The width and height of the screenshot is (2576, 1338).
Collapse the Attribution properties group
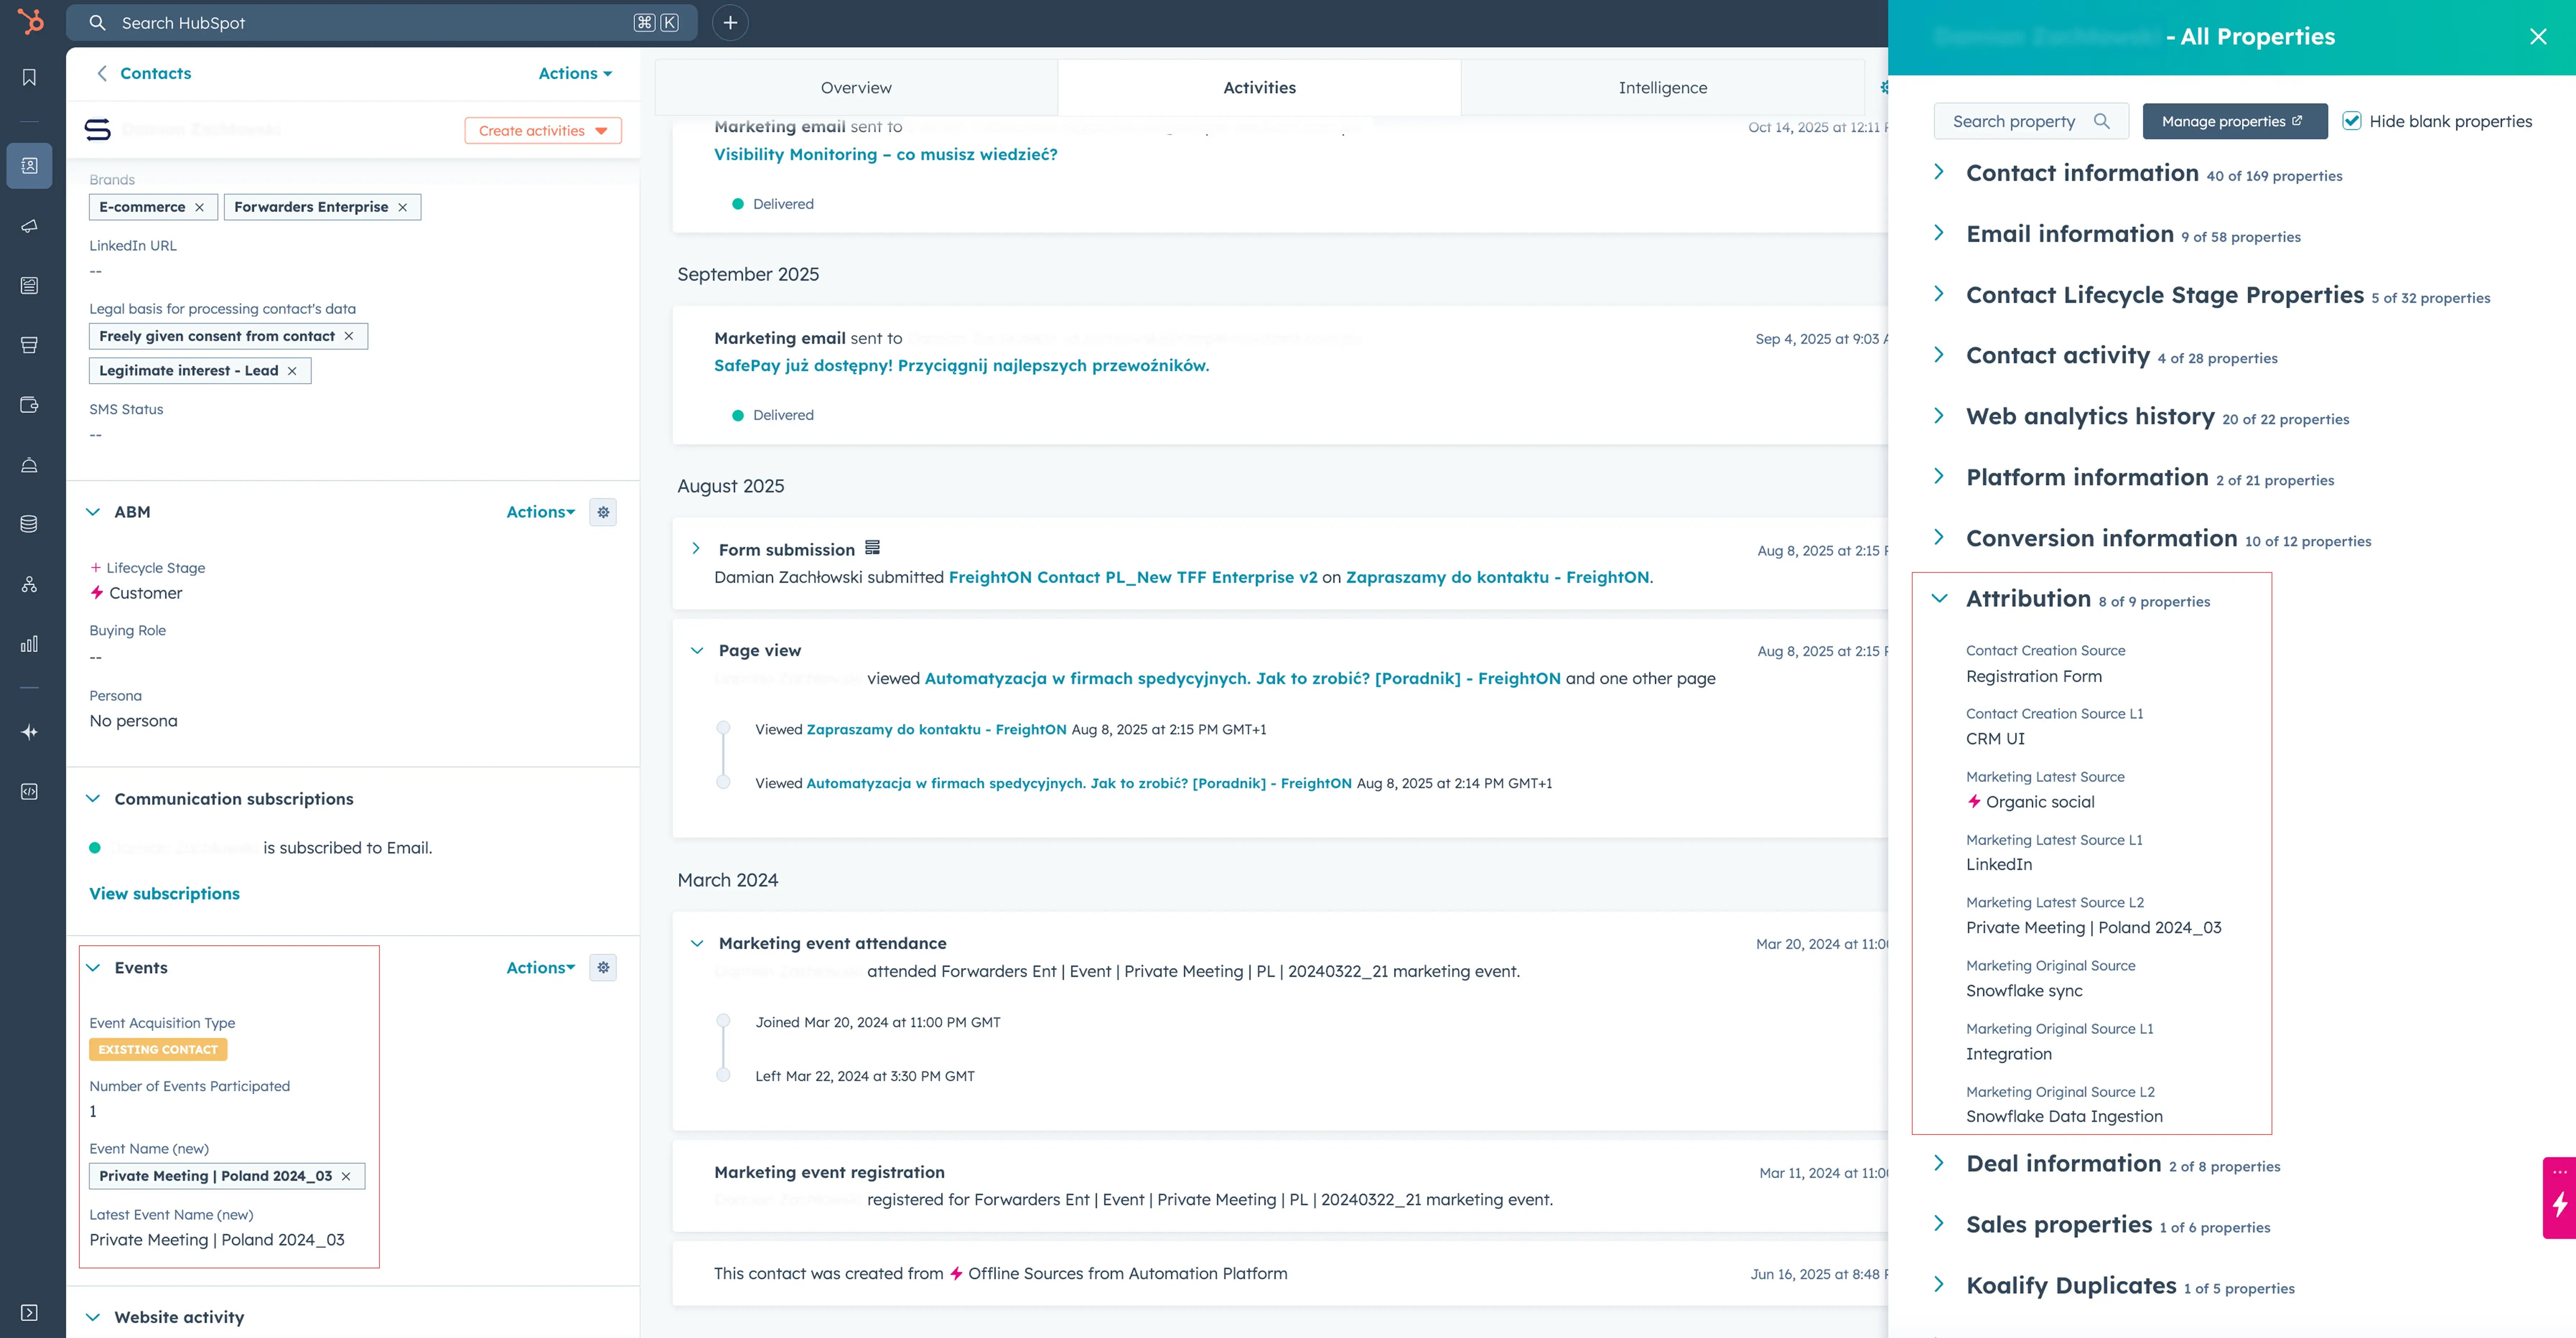click(1939, 598)
